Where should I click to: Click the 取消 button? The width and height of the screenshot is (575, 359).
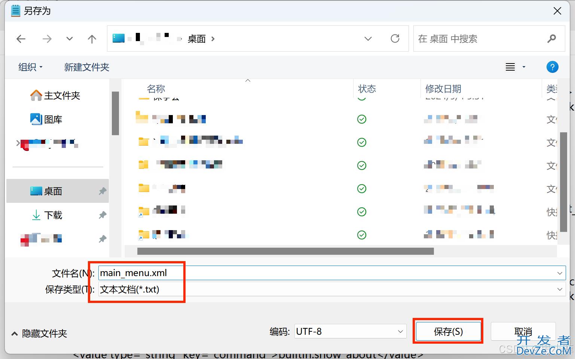click(523, 332)
